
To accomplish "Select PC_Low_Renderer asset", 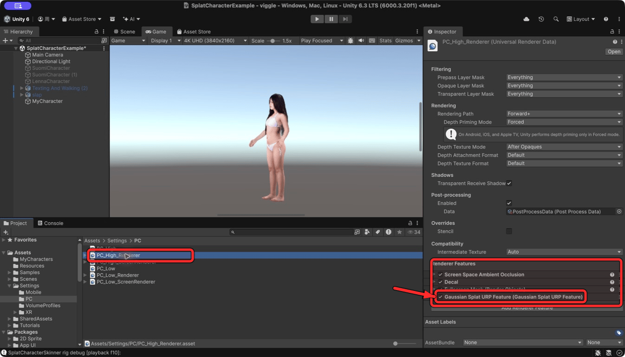I will point(117,275).
